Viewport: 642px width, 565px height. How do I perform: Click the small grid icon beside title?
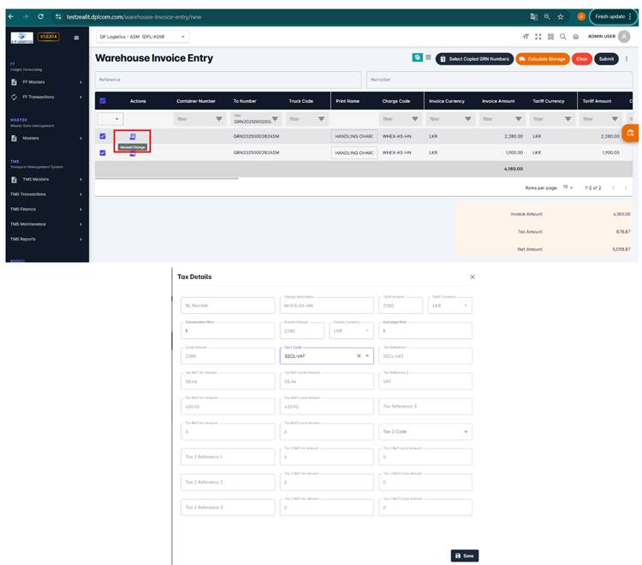(428, 57)
